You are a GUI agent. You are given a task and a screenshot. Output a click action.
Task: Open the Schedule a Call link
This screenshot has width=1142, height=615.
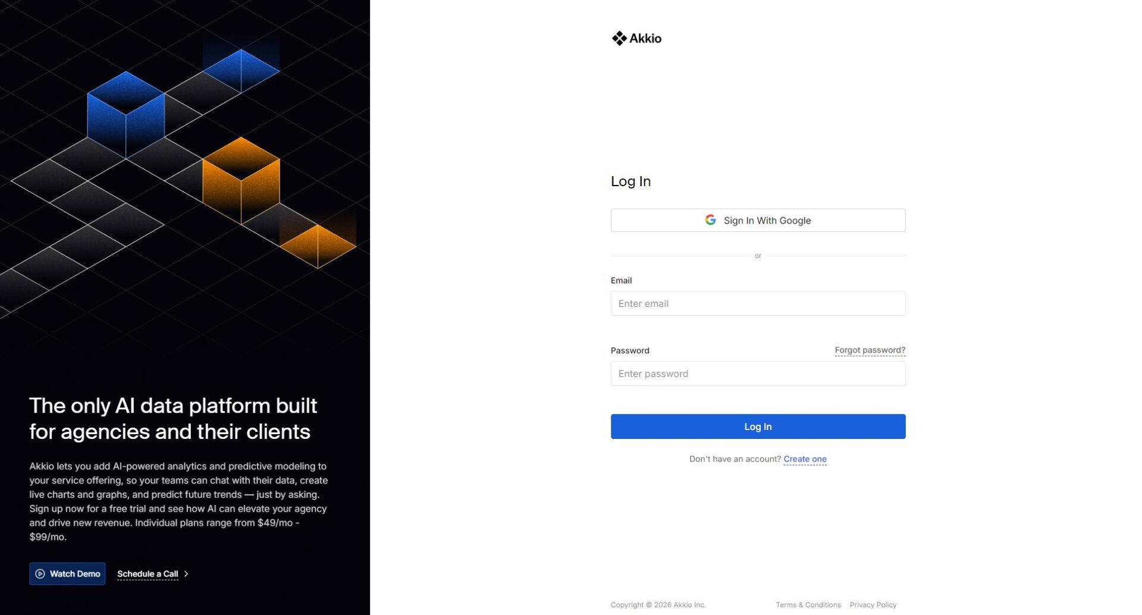coord(148,574)
